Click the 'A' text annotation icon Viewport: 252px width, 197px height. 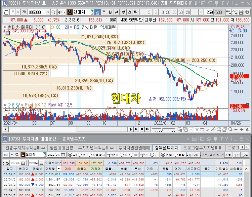(x=247, y=130)
